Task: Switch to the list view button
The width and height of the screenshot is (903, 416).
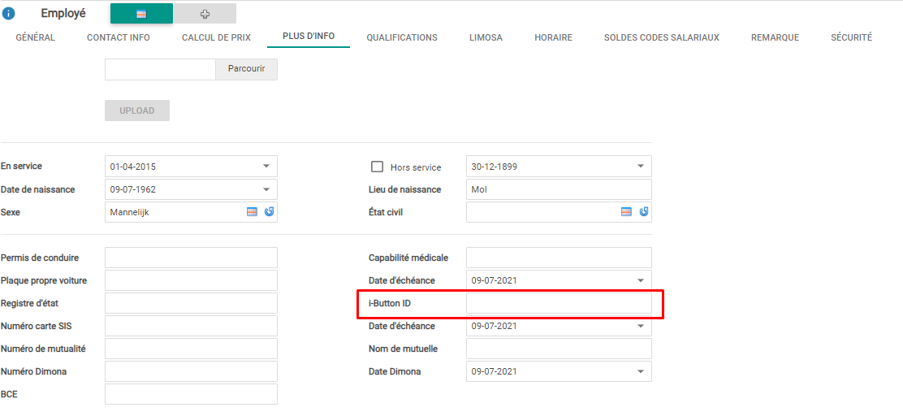Action: coord(141,14)
